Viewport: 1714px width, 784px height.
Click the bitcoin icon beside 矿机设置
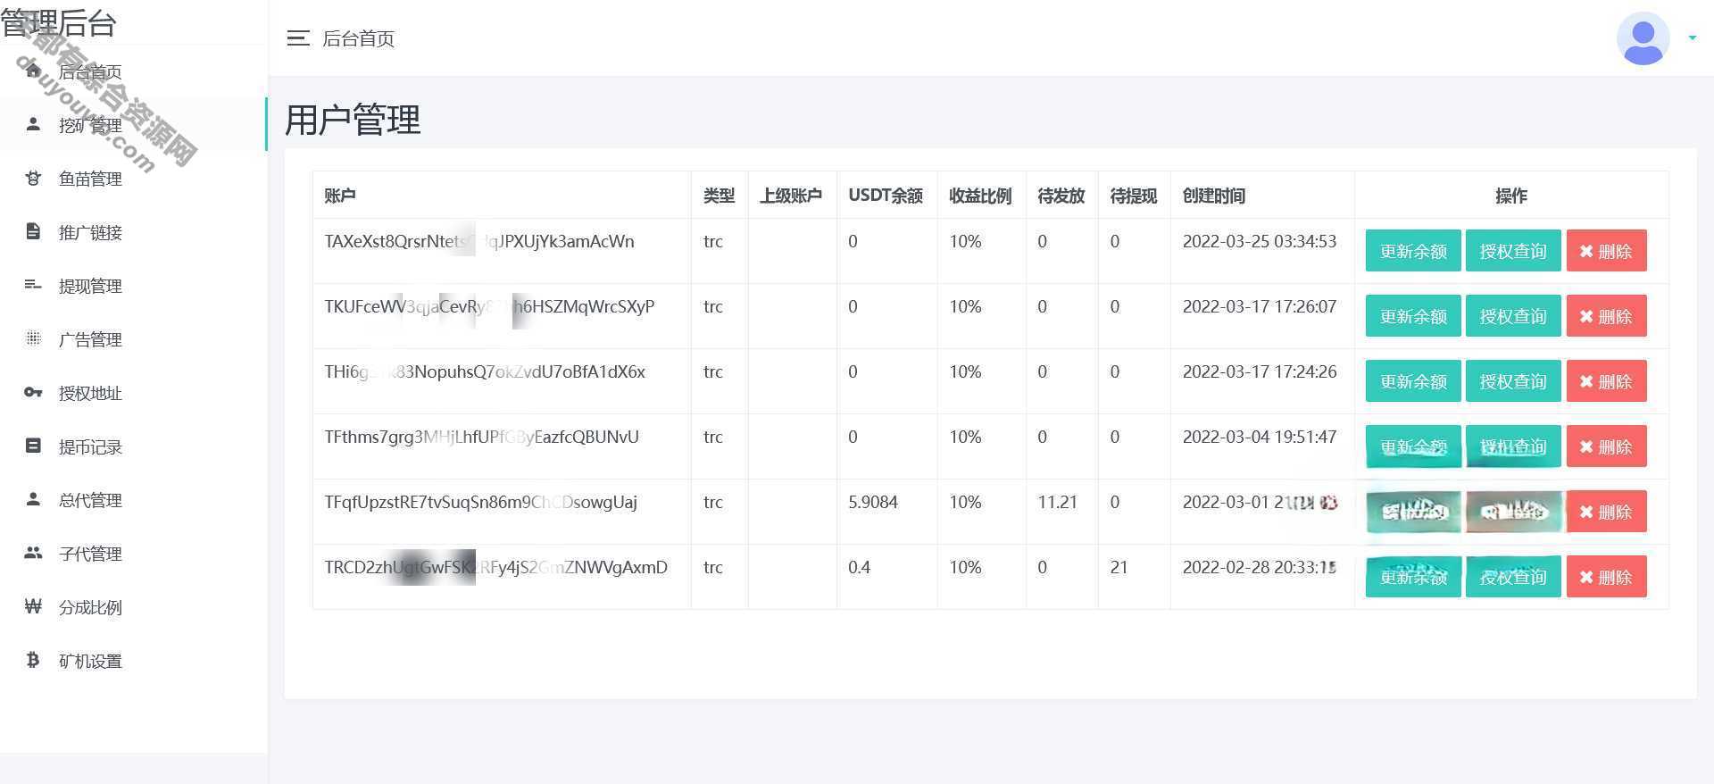pos(33,660)
